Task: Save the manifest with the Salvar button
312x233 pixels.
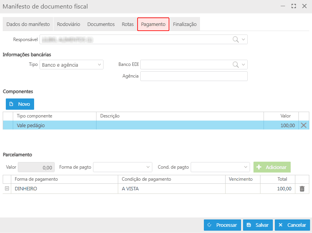Action: [x=258, y=225]
